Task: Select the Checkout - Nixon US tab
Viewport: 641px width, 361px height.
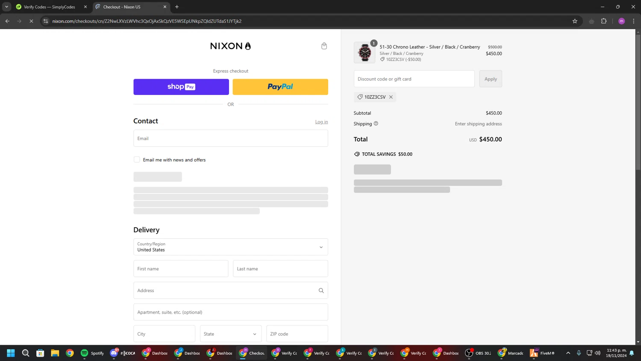Action: (x=122, y=7)
